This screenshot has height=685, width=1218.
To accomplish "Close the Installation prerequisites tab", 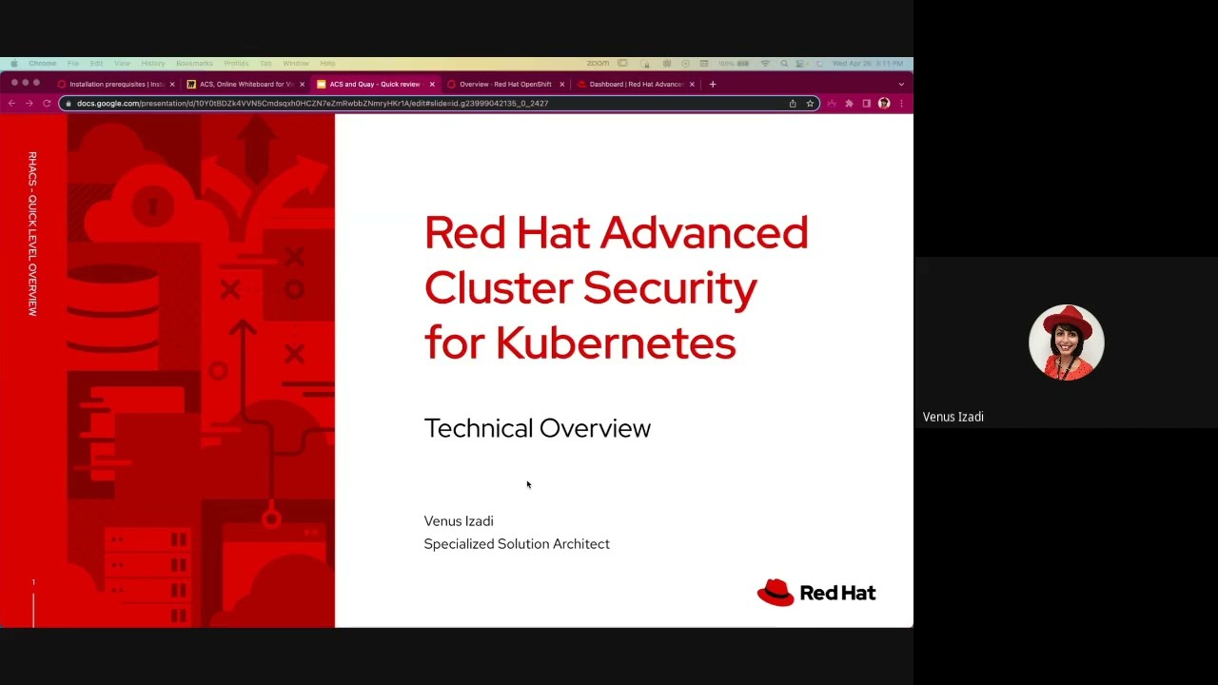I will pos(172,84).
